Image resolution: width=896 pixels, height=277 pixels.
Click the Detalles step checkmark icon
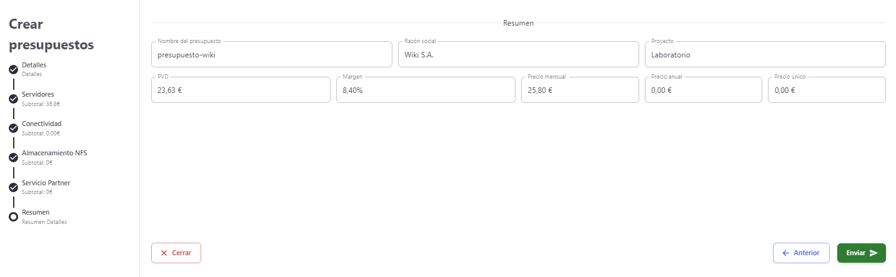click(x=13, y=69)
